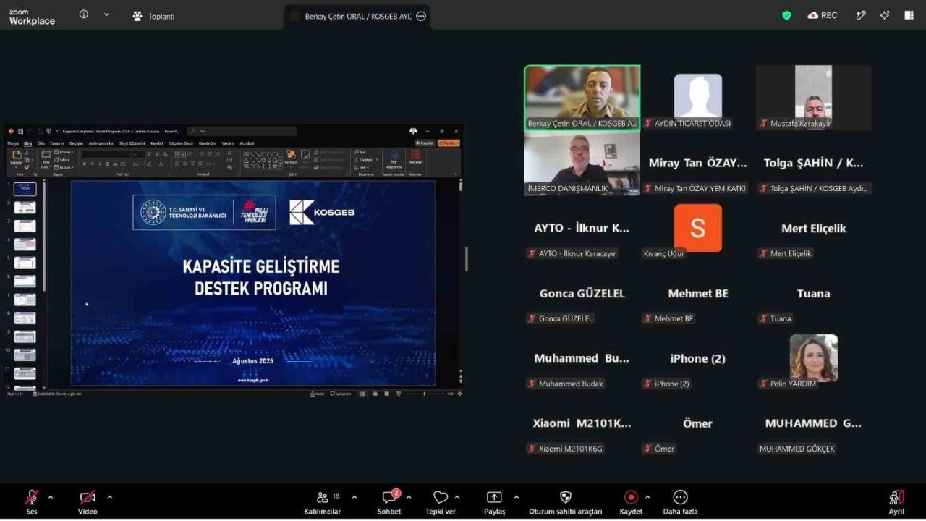Click the PDF oluşturma icon in ribbon
The image size is (926, 521).
point(394,158)
